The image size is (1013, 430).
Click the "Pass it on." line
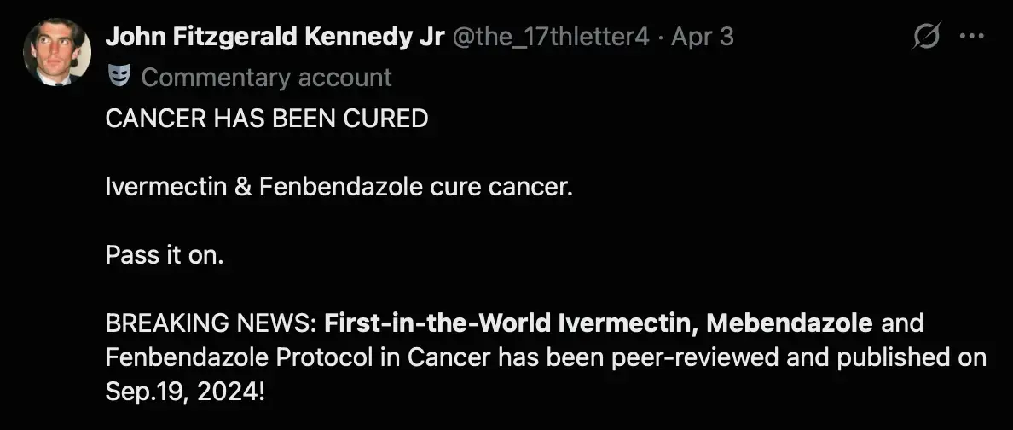tap(164, 255)
